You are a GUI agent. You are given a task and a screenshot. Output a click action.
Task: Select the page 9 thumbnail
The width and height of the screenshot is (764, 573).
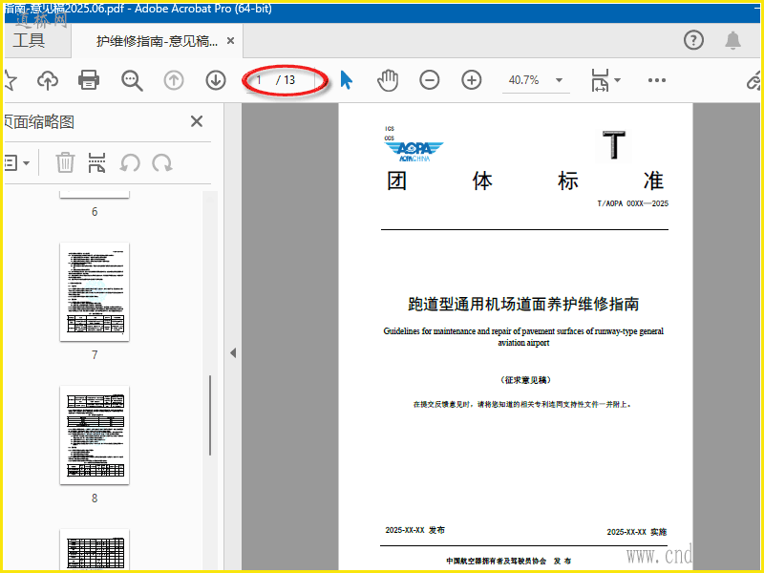pos(95,549)
